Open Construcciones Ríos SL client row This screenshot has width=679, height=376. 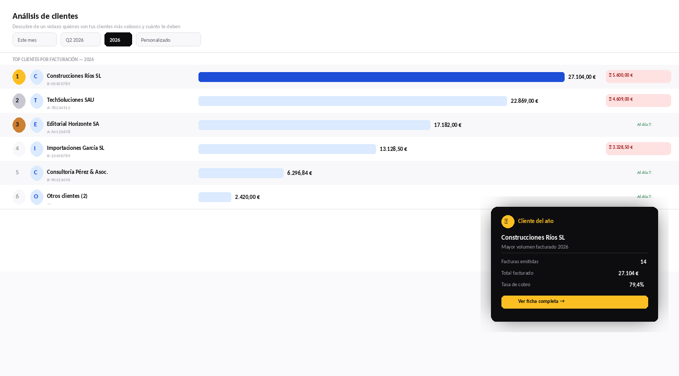(x=340, y=77)
